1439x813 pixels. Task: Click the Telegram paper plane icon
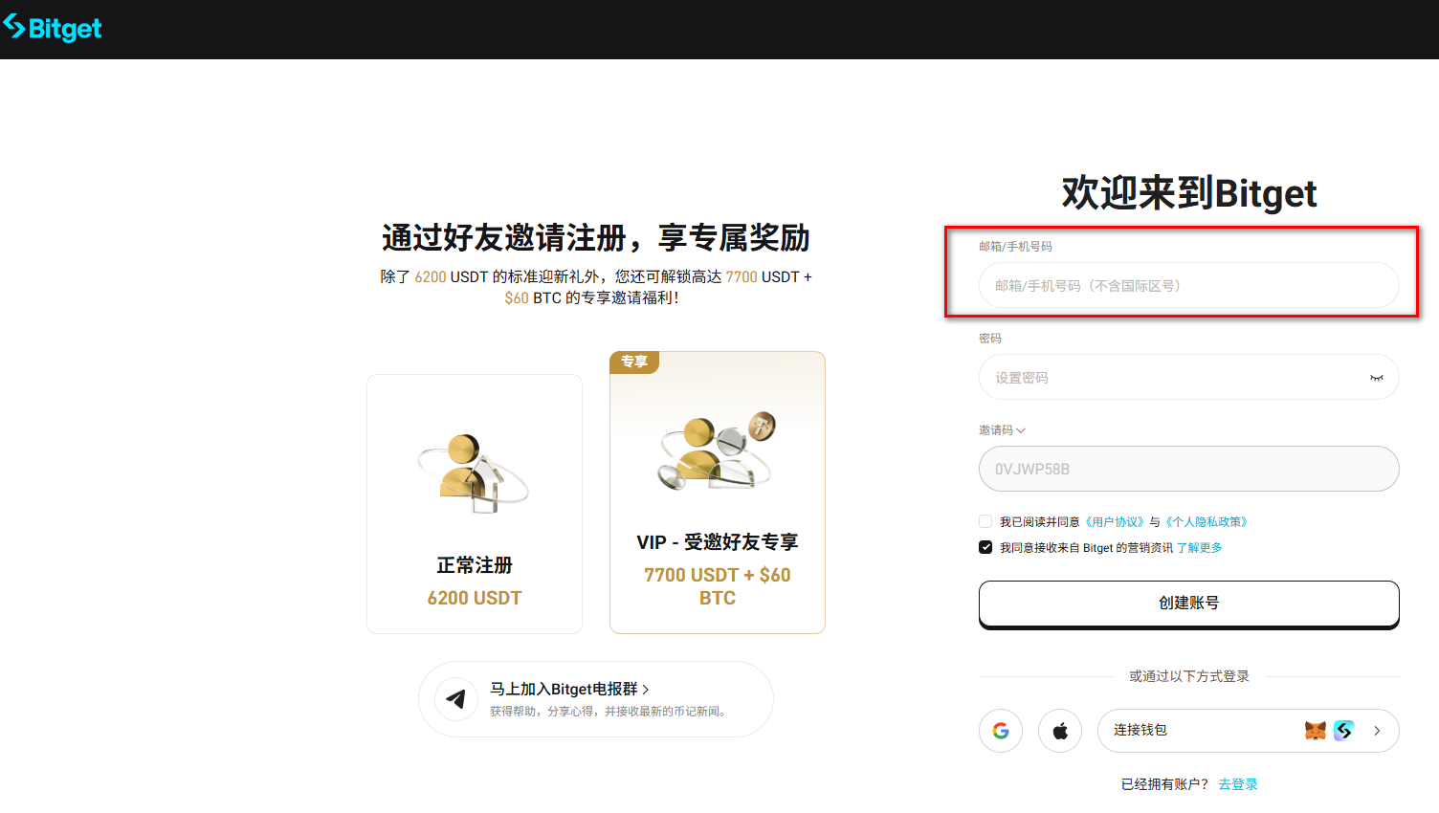(456, 699)
